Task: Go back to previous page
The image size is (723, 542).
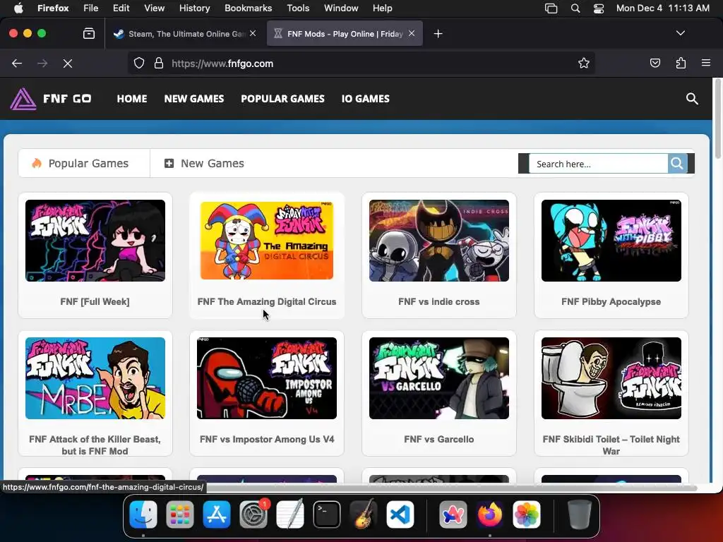Action: point(17,63)
